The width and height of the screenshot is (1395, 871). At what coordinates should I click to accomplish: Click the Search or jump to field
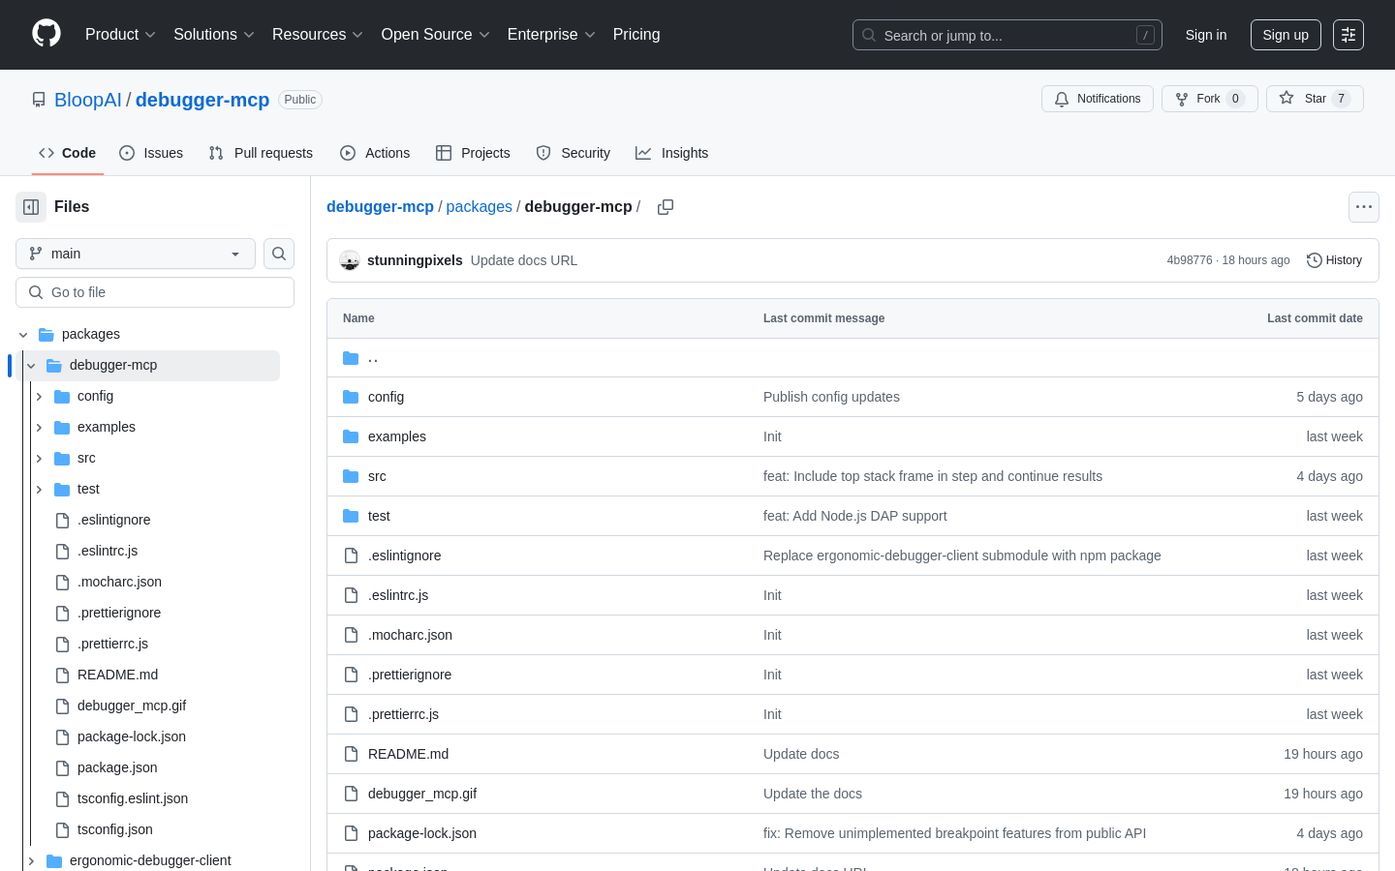(1007, 35)
